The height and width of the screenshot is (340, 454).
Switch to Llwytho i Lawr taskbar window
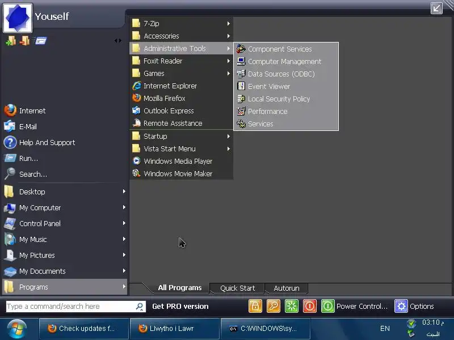point(175,329)
